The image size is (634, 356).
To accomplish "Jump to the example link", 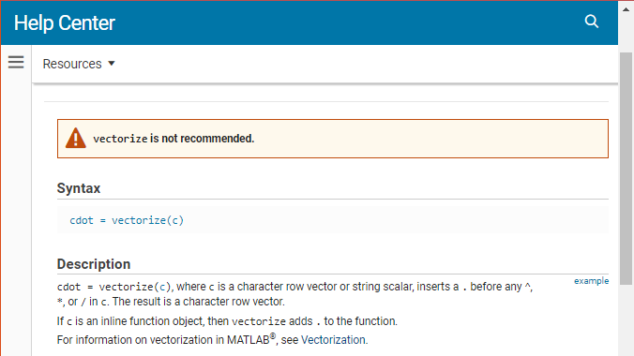I will point(591,281).
